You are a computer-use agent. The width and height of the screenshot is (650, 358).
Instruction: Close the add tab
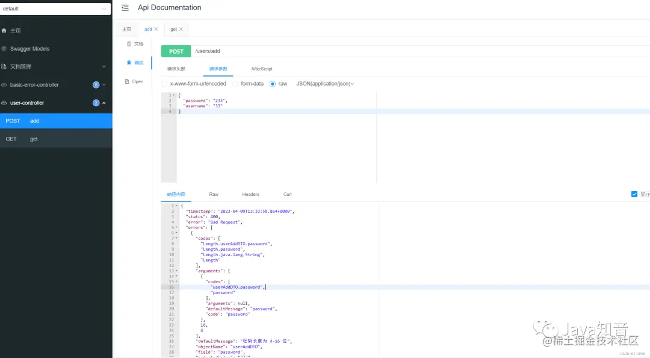click(156, 29)
